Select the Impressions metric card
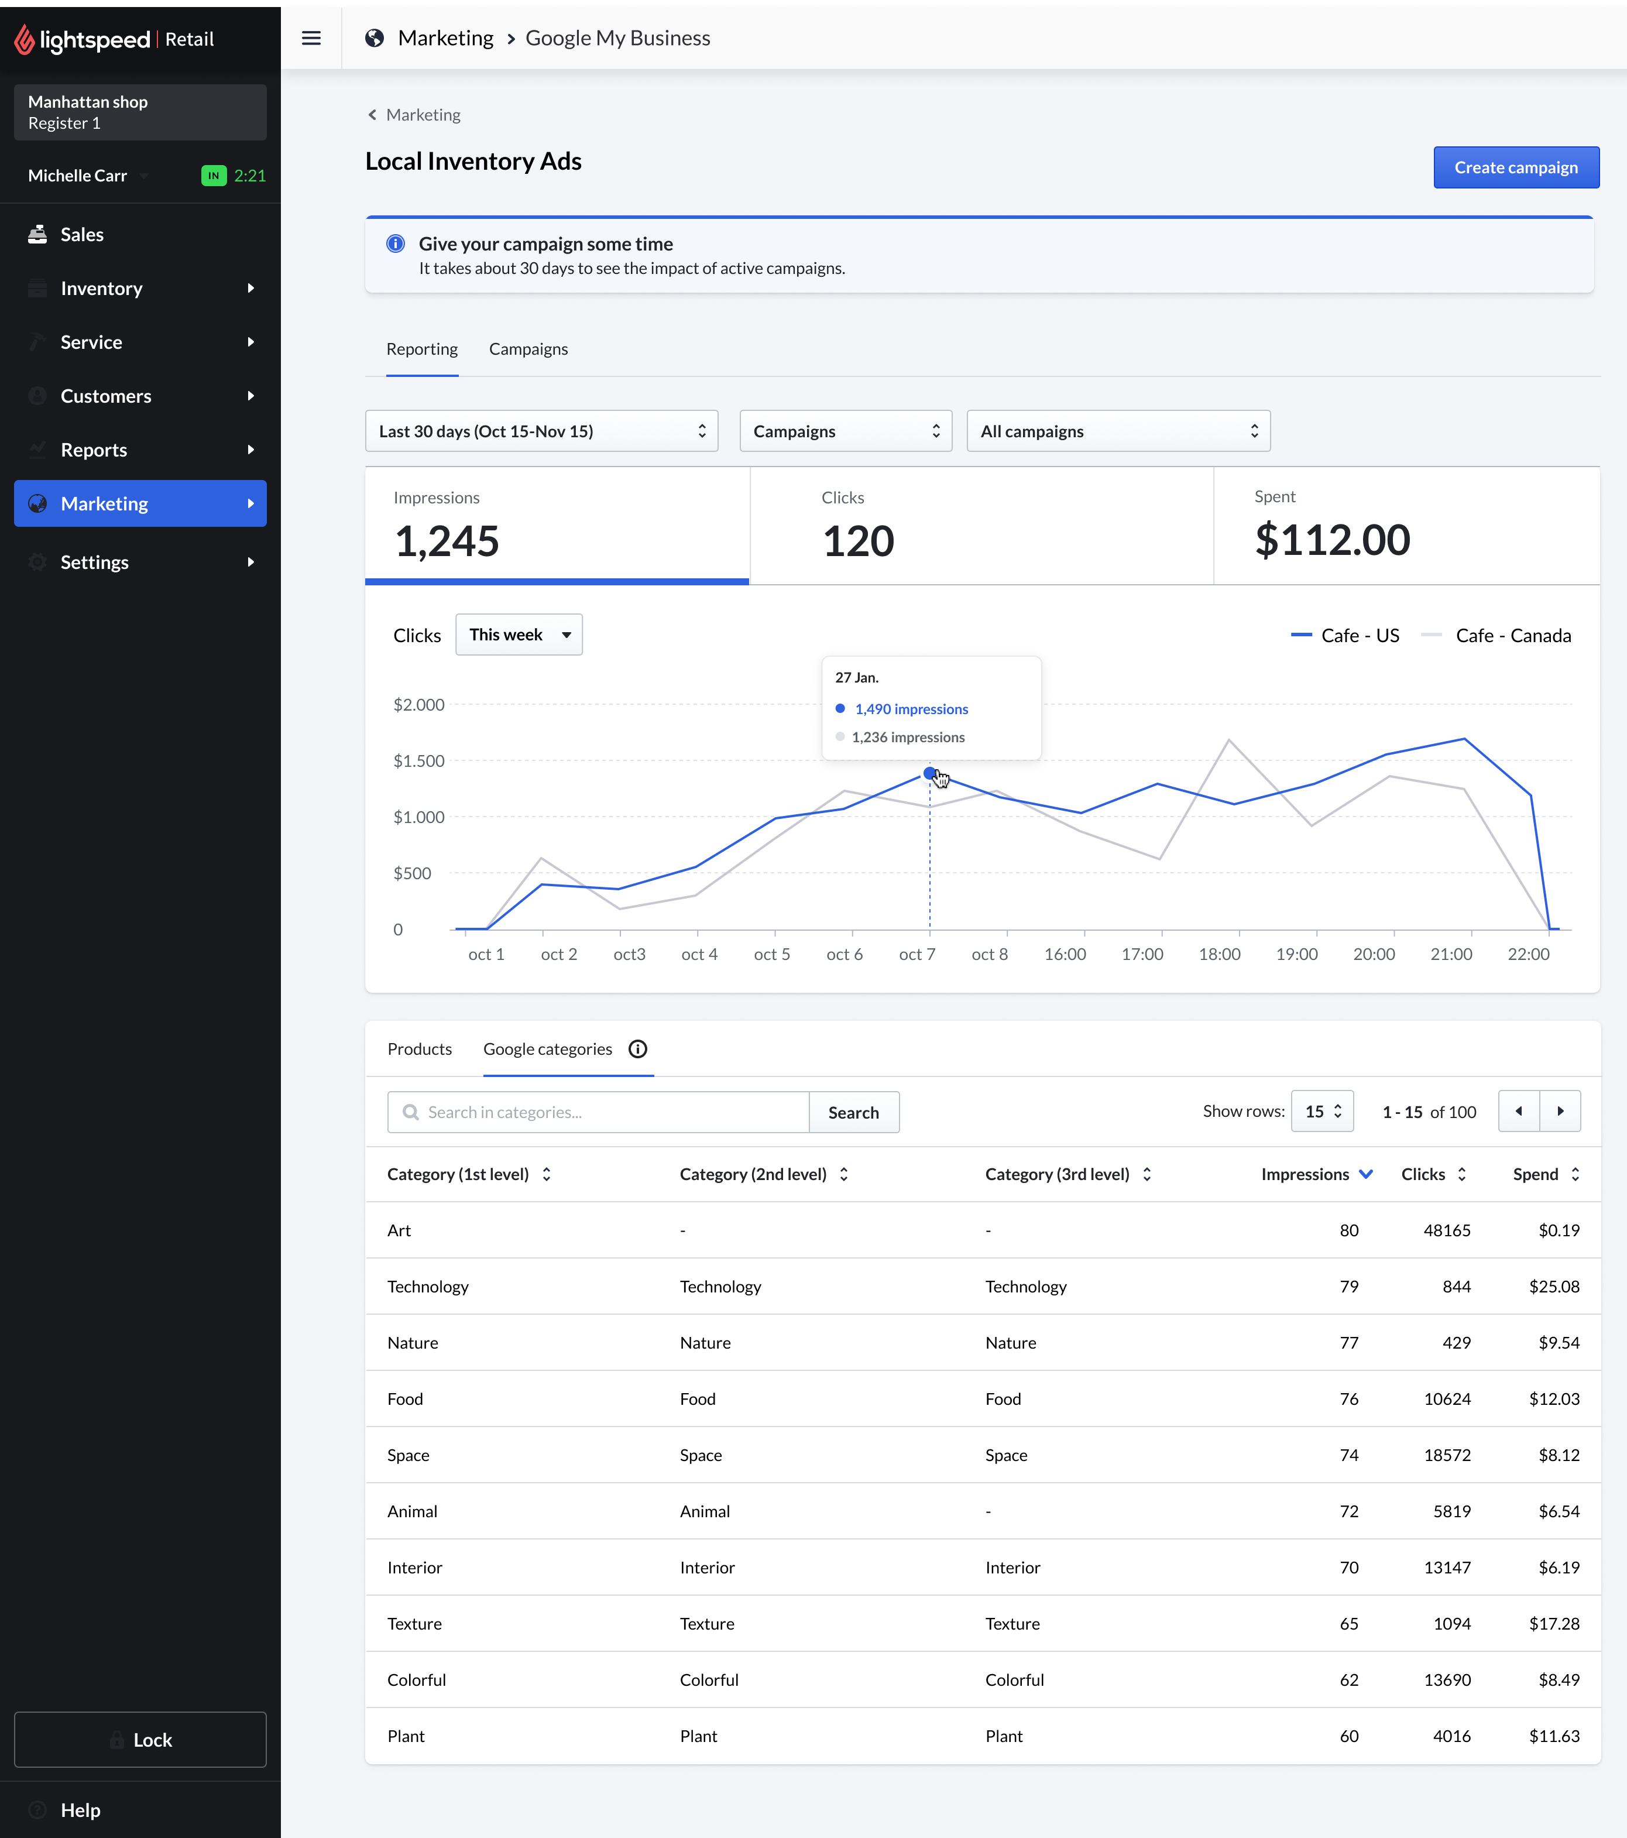Screen dimensions: 1627x1838 pyautogui.click(x=557, y=526)
